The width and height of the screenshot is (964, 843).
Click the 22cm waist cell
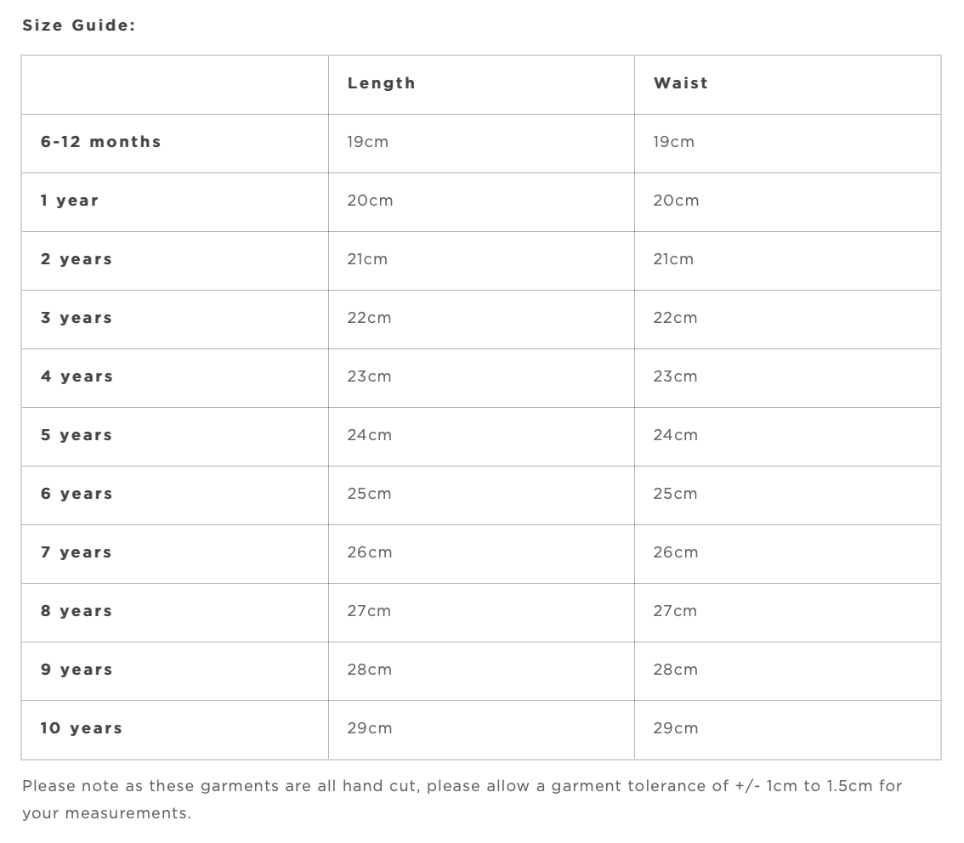click(675, 318)
